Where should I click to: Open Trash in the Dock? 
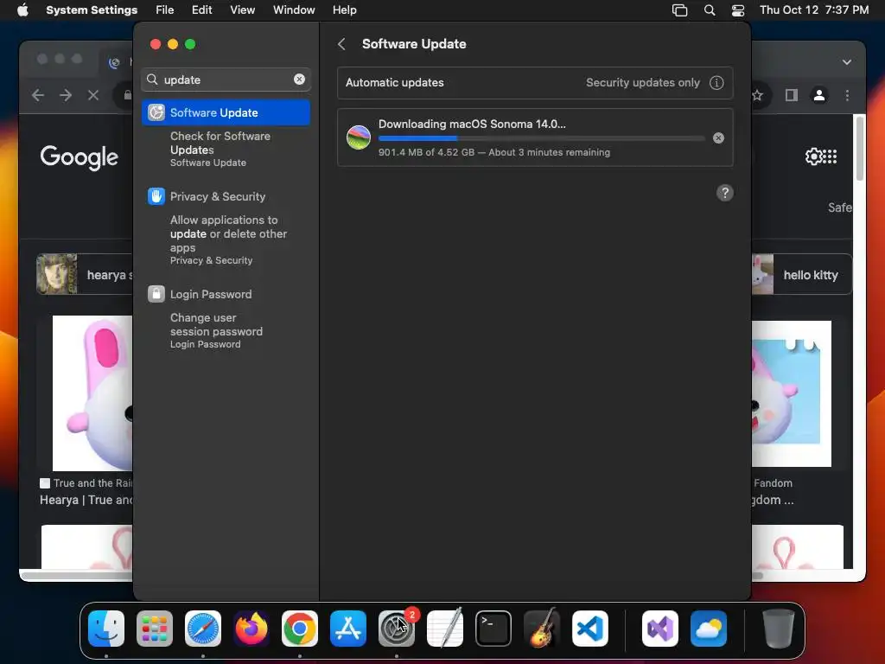pos(779,629)
